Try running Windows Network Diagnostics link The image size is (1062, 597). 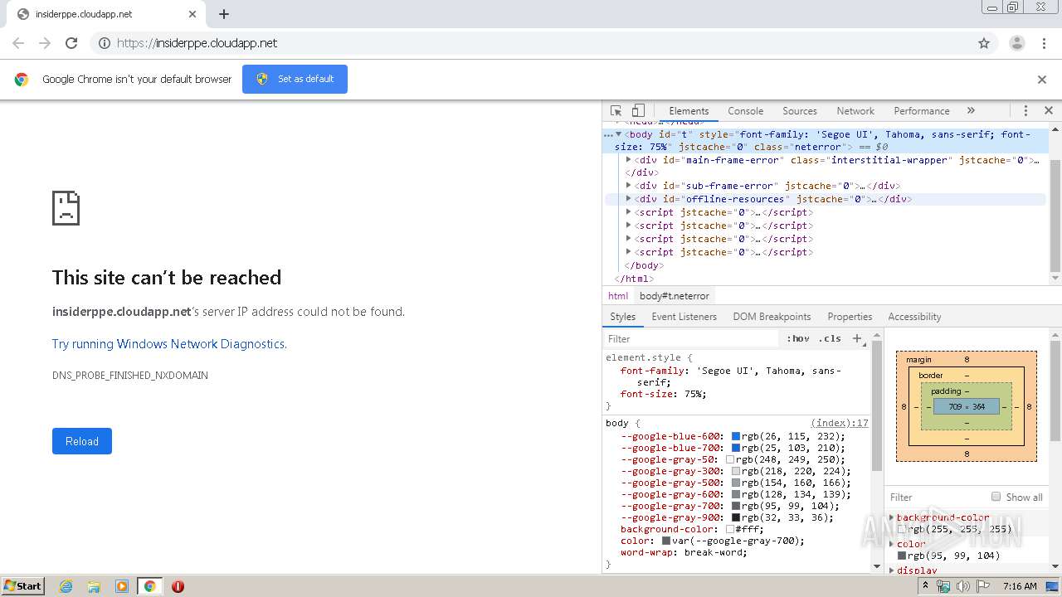tap(169, 344)
